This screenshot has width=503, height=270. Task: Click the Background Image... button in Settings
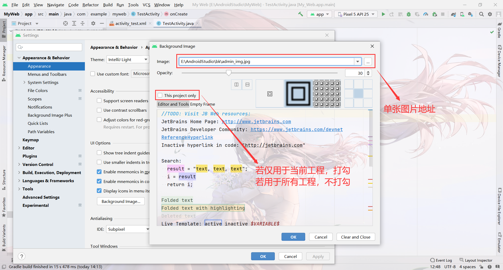point(121,201)
